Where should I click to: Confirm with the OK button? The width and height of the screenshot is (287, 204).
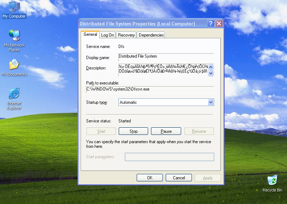tap(150, 178)
